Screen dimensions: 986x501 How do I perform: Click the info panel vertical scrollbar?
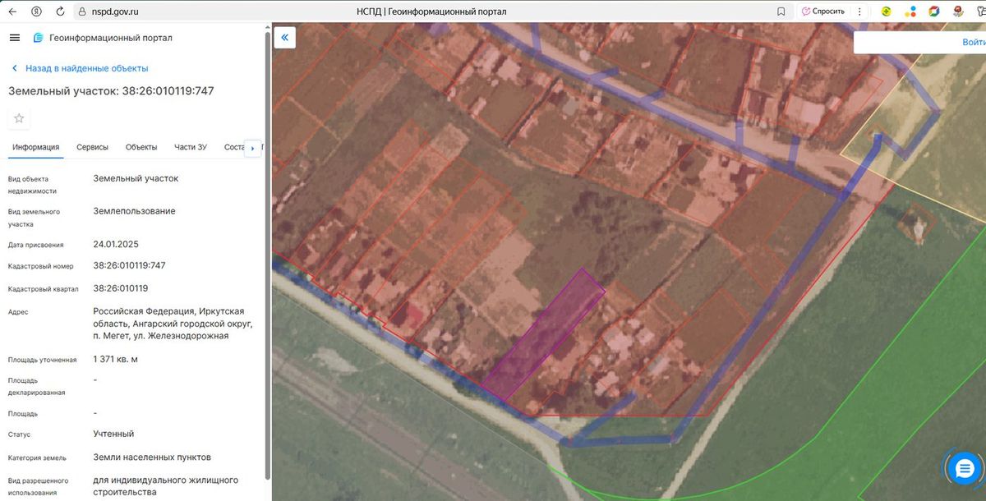[266, 255]
